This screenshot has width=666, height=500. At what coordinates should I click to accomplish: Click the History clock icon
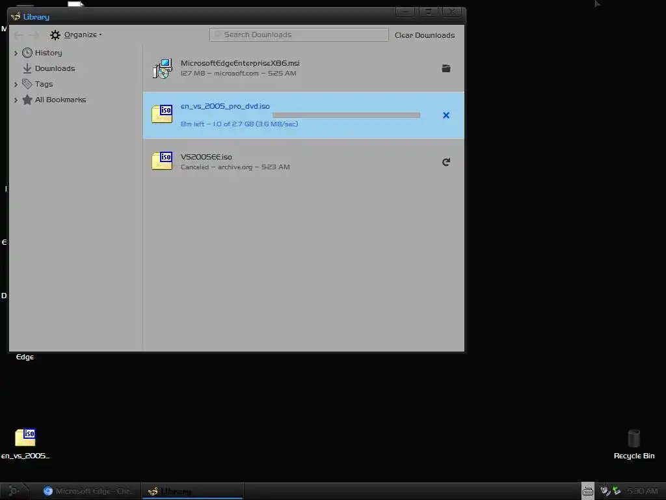27,53
